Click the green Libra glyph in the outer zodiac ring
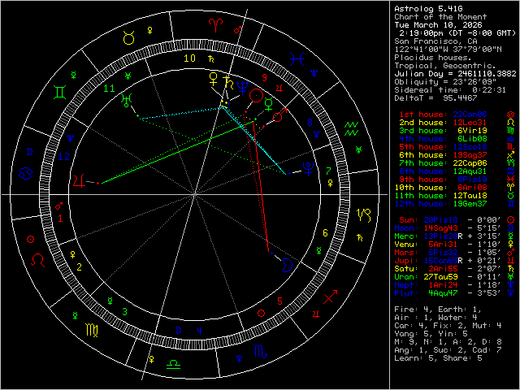This screenshot has height=390, width=520. click(173, 364)
